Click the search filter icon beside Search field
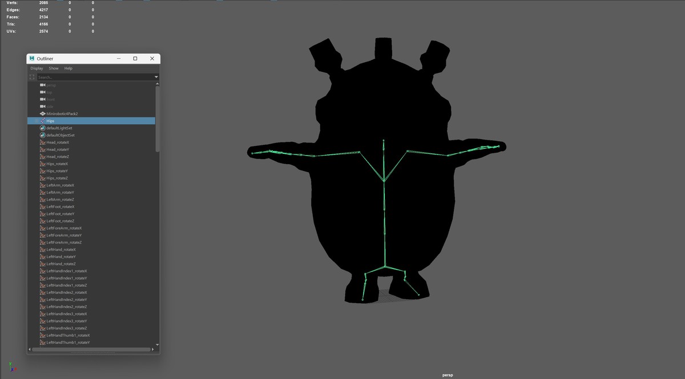 click(32, 77)
